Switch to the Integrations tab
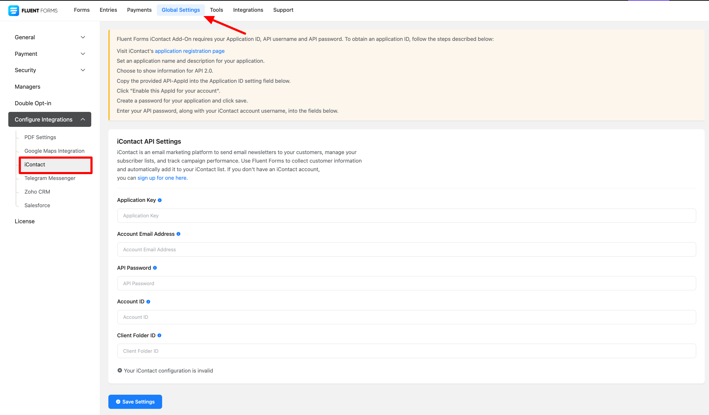Viewport: 709px width, 415px height. click(248, 10)
